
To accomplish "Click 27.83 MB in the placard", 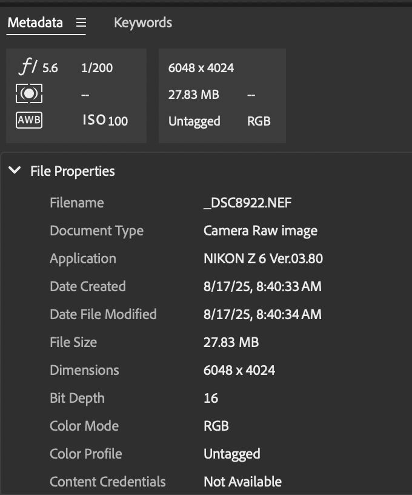I will pyautogui.click(x=193, y=95).
